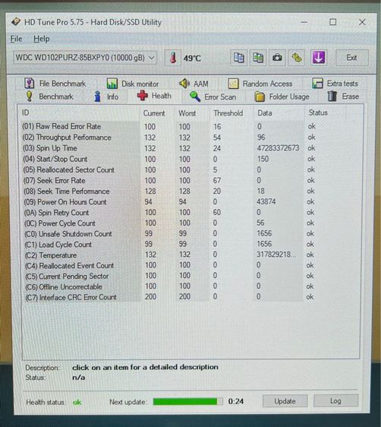
Task: Open the options gear wrench icon
Action: [297, 58]
